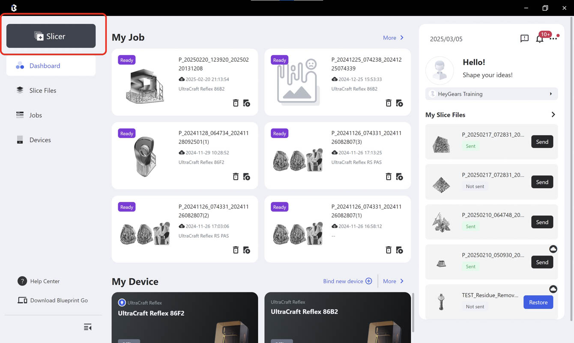Send the P_20250210_050930 slice file
This screenshot has width=574, height=343.
542,262
